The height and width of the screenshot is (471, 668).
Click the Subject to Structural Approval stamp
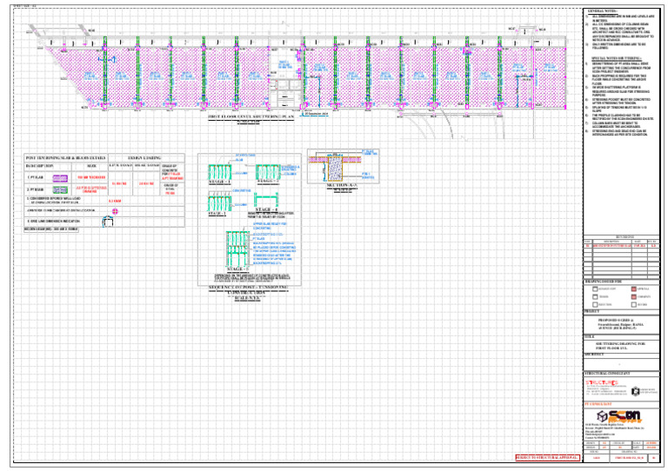[545, 456]
